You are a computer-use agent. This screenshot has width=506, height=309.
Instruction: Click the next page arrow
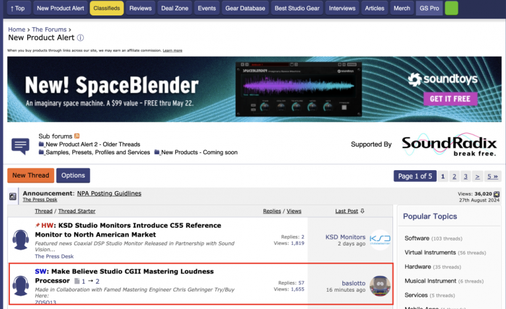477,176
